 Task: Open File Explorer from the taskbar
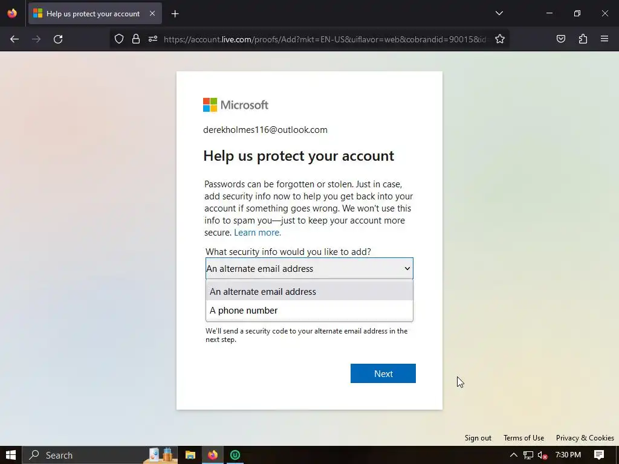tap(190, 455)
